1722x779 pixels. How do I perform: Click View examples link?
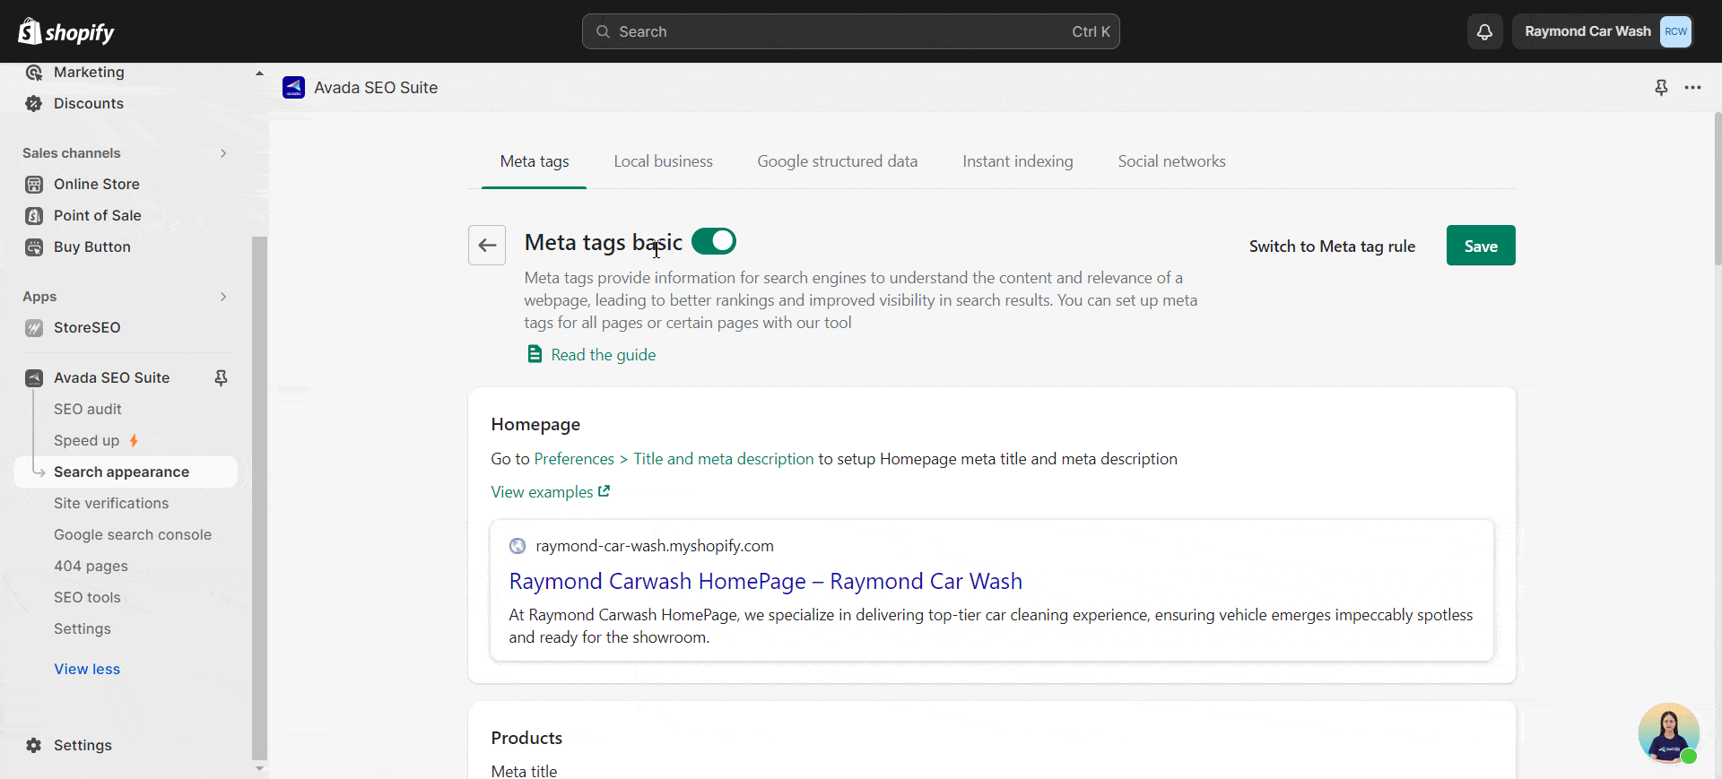pos(550,492)
